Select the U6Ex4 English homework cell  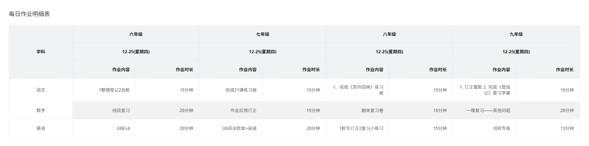tap(123, 128)
